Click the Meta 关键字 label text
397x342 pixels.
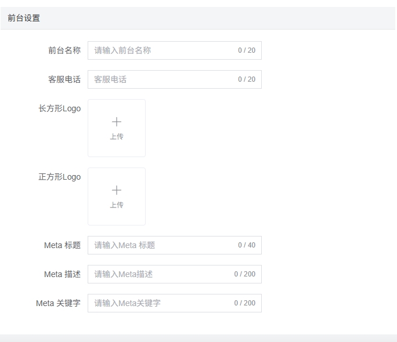[58, 303]
